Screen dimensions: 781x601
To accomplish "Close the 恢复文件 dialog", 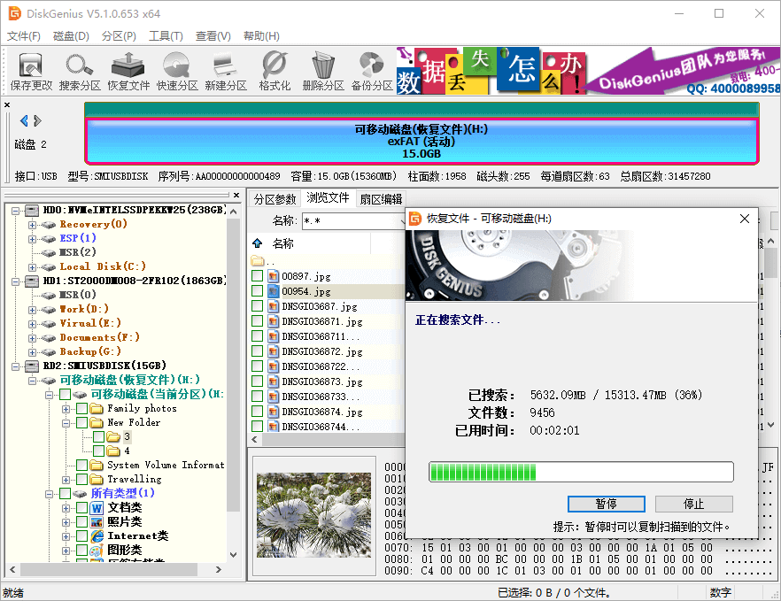I will point(745,219).
